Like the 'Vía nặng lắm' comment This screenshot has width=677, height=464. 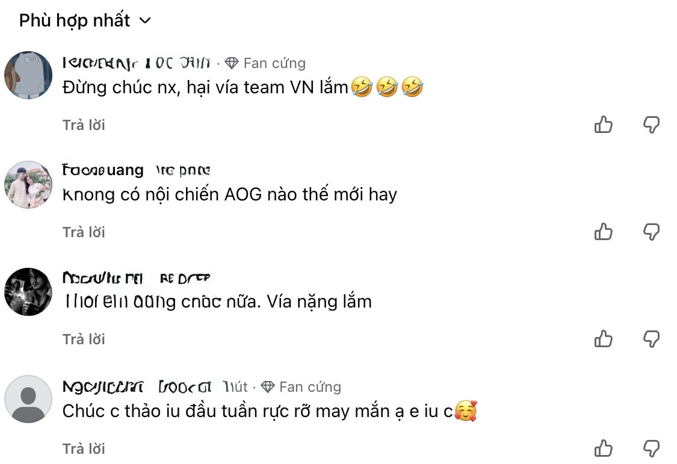click(x=603, y=339)
